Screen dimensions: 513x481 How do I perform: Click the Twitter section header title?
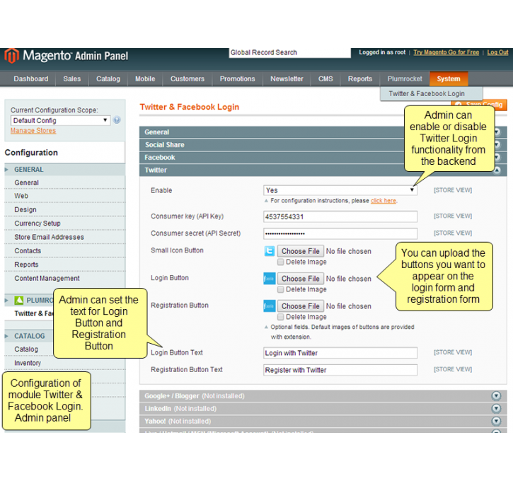coord(156,170)
